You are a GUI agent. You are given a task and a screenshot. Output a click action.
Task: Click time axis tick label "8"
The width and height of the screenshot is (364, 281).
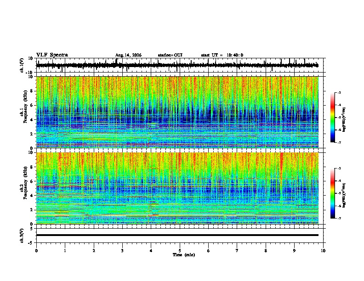[x=266, y=251]
